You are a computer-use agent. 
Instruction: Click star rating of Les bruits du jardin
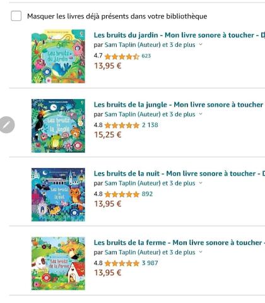tap(122, 56)
